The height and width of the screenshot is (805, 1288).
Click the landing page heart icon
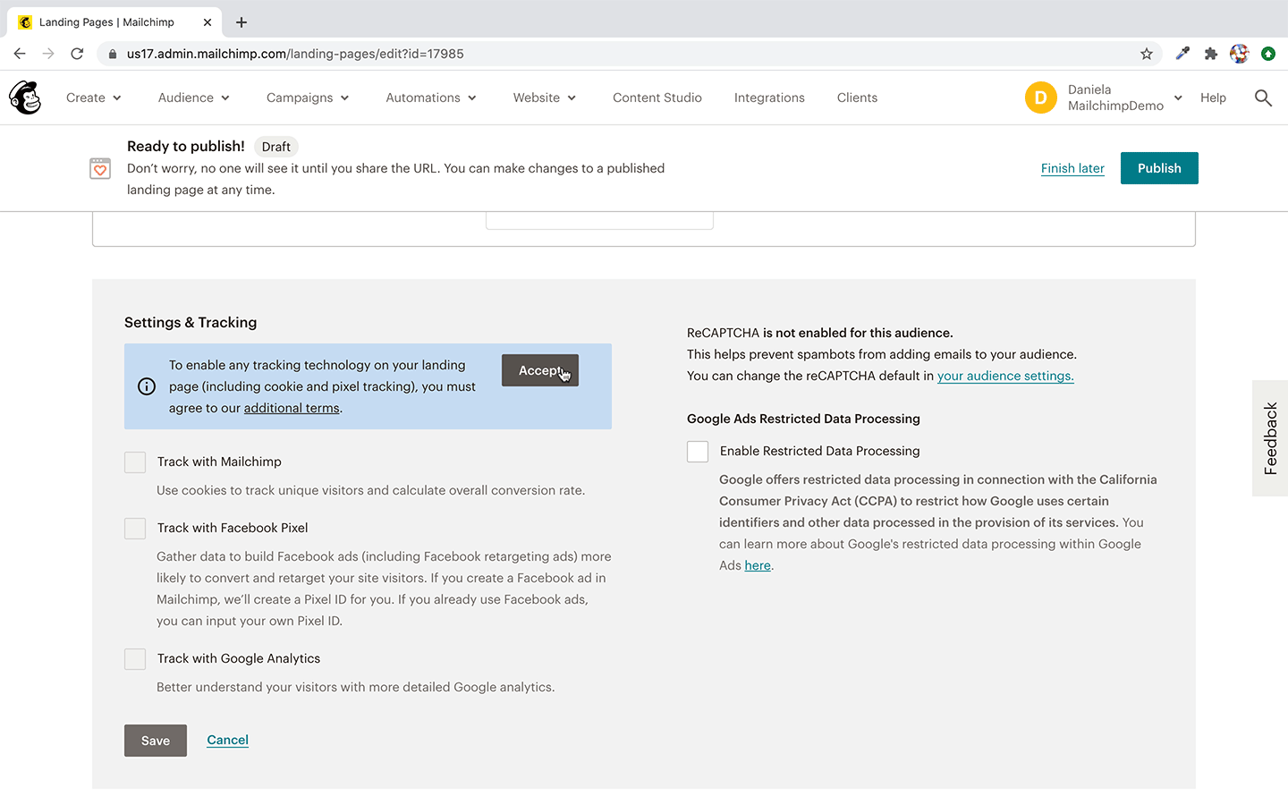[100, 168]
